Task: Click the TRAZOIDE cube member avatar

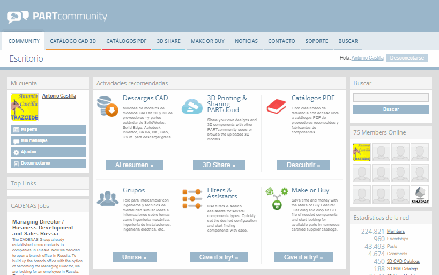Action: click(x=420, y=195)
